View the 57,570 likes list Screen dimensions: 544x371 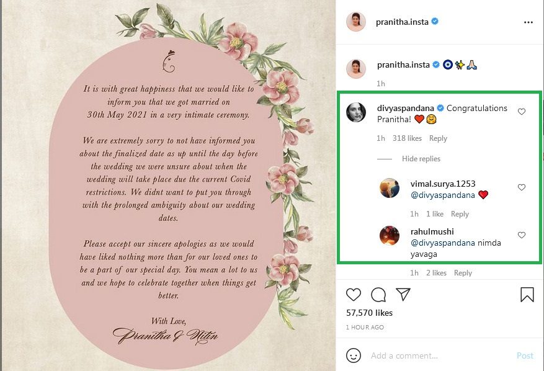tap(369, 313)
